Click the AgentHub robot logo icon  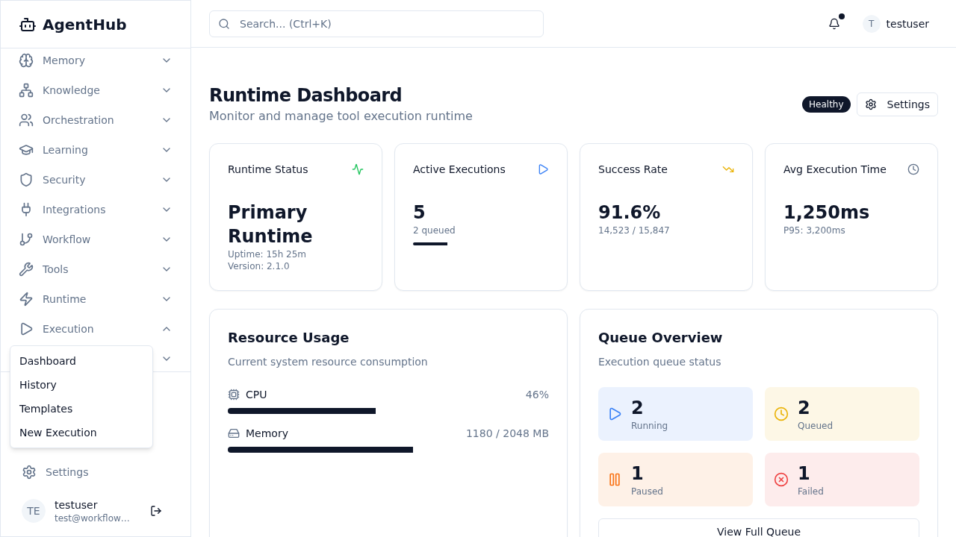pyautogui.click(x=28, y=25)
